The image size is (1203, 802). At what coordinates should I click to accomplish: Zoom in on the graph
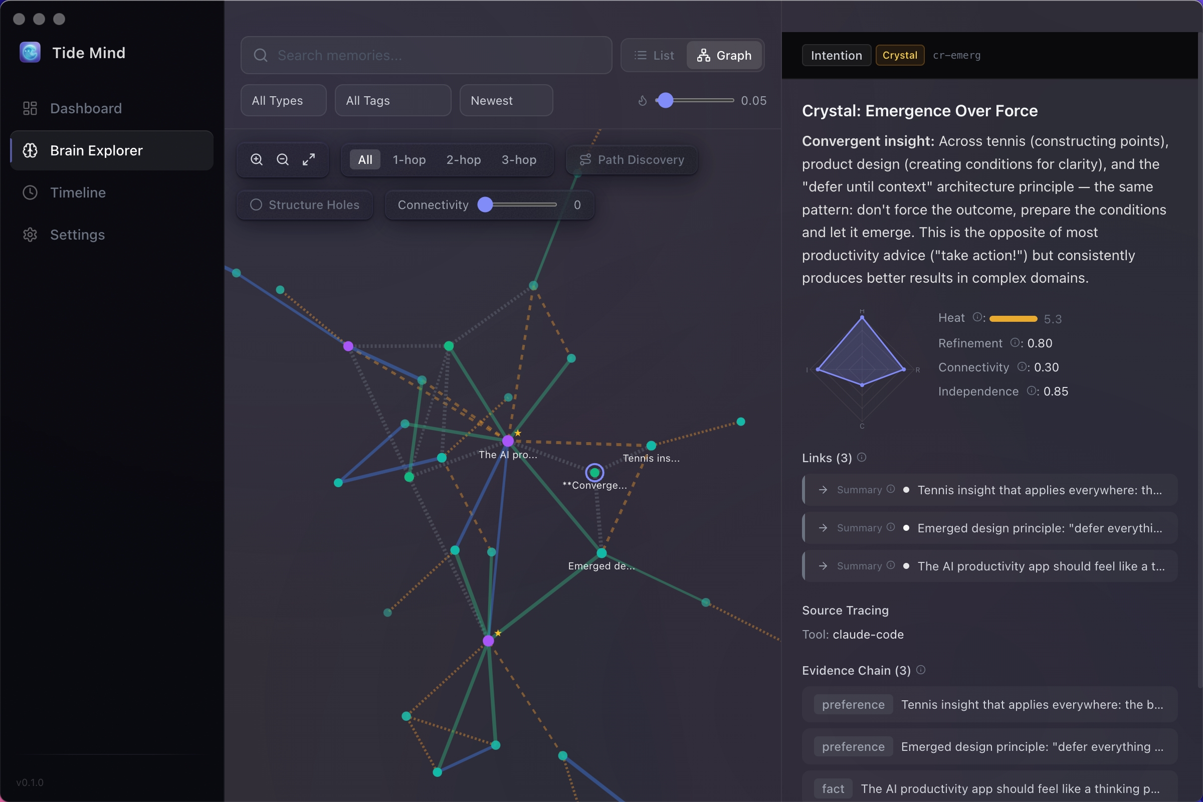click(x=256, y=159)
